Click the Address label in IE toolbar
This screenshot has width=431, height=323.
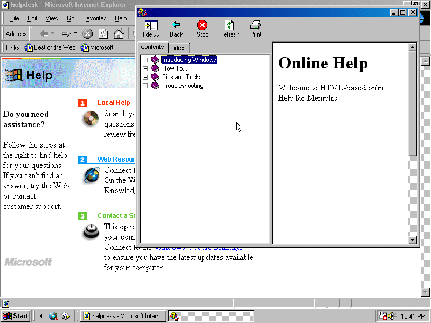click(x=16, y=34)
